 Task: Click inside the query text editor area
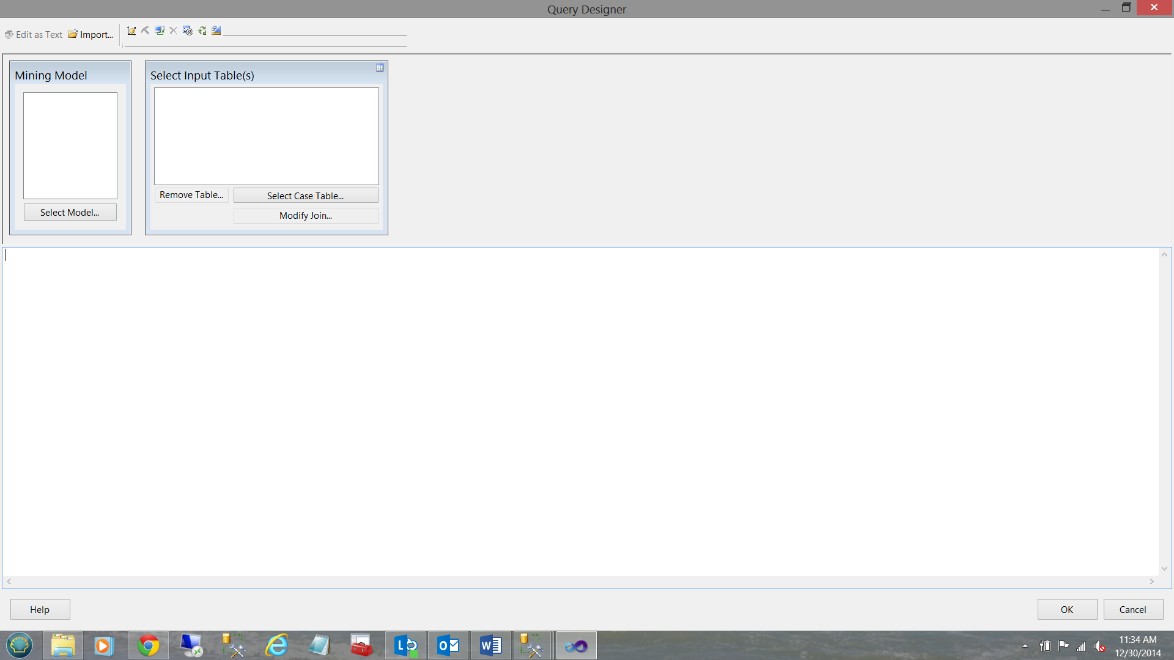click(x=581, y=409)
